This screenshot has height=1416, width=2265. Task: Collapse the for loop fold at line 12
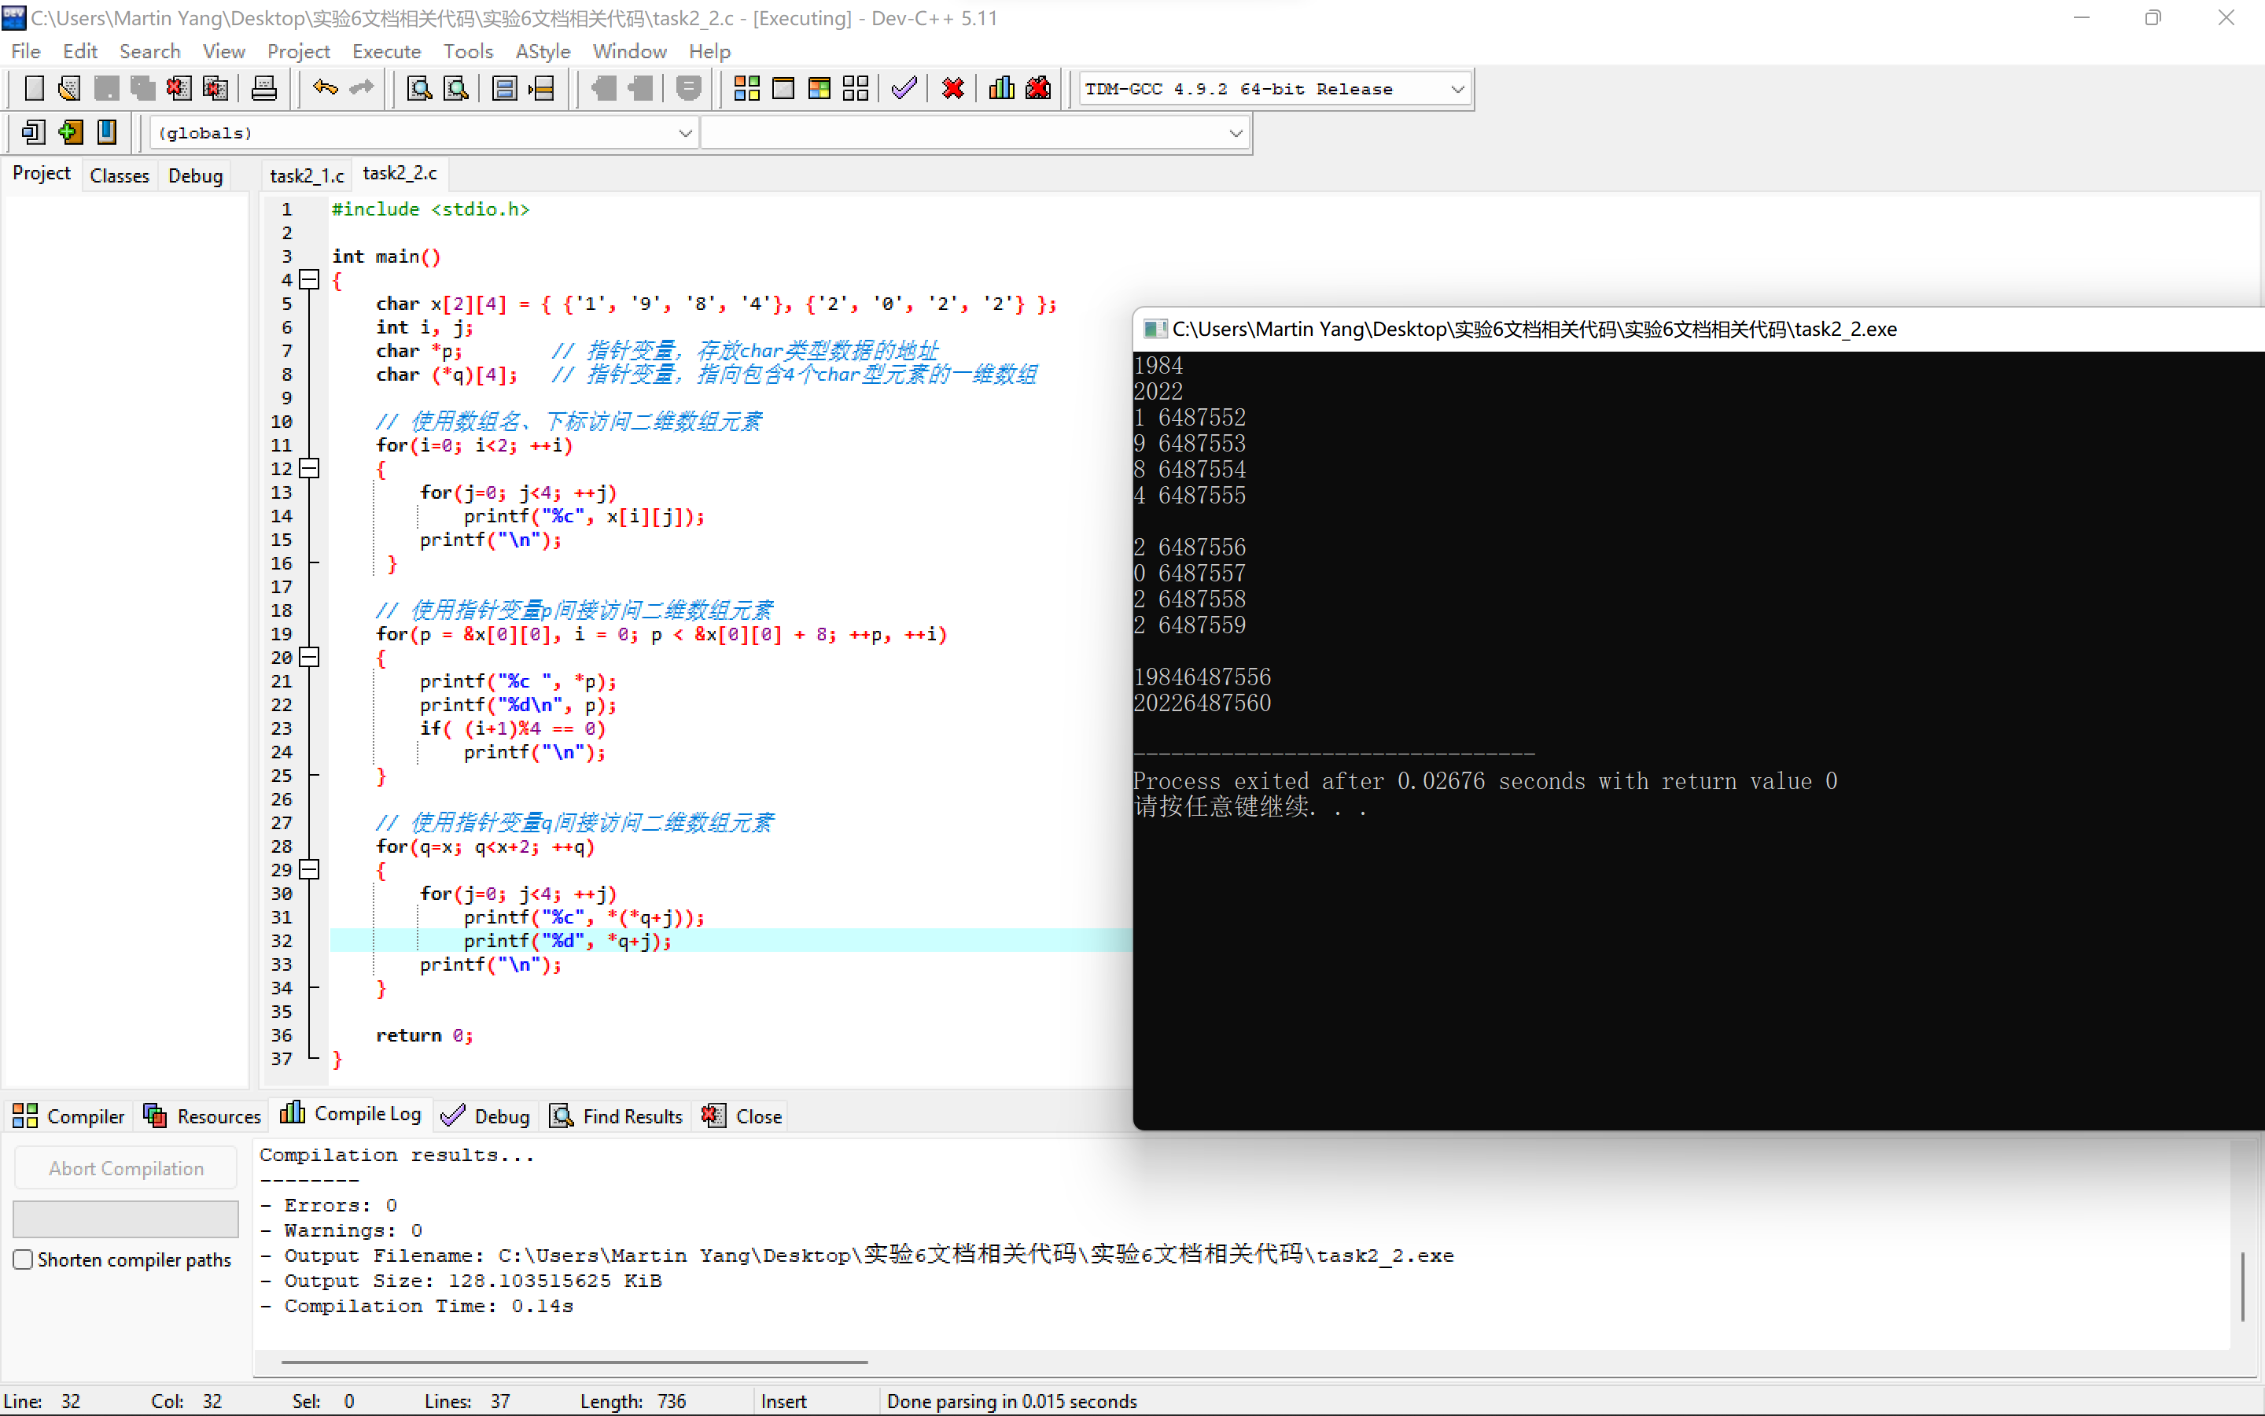[x=310, y=468]
